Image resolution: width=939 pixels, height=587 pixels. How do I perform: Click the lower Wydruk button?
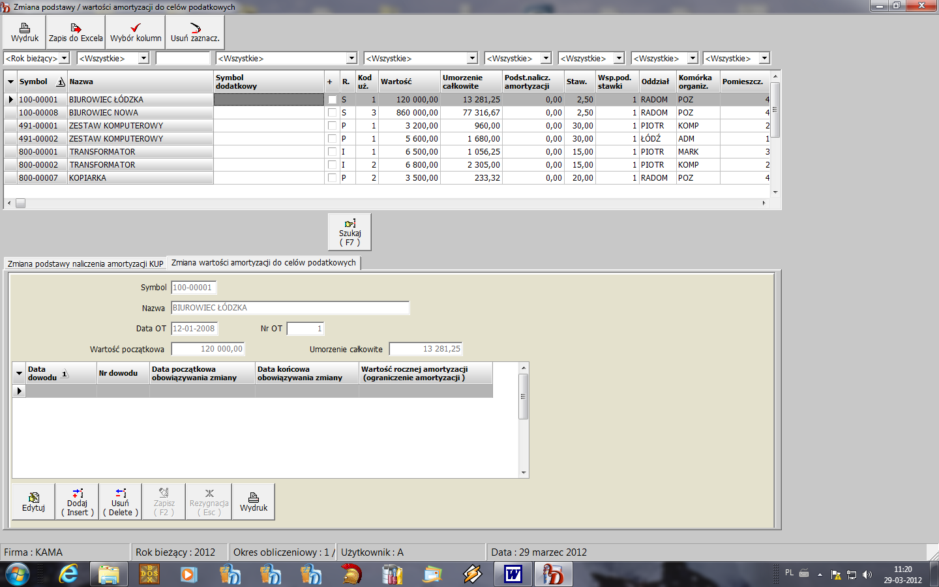pos(254,502)
